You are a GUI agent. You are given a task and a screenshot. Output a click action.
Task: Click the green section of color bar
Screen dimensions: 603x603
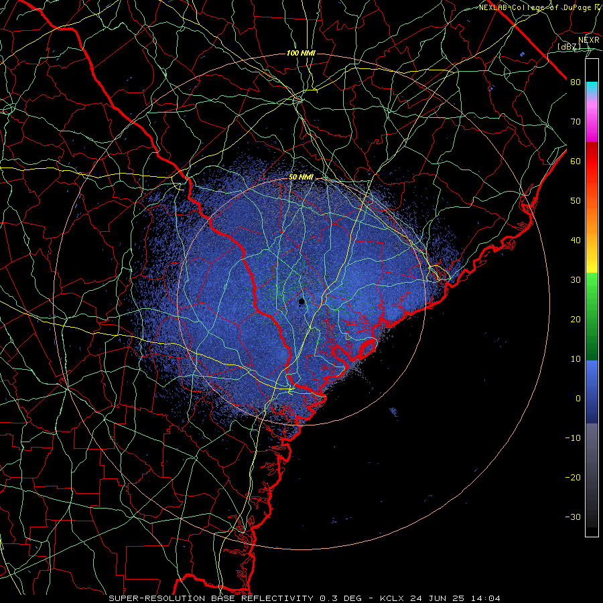pyautogui.click(x=592, y=316)
